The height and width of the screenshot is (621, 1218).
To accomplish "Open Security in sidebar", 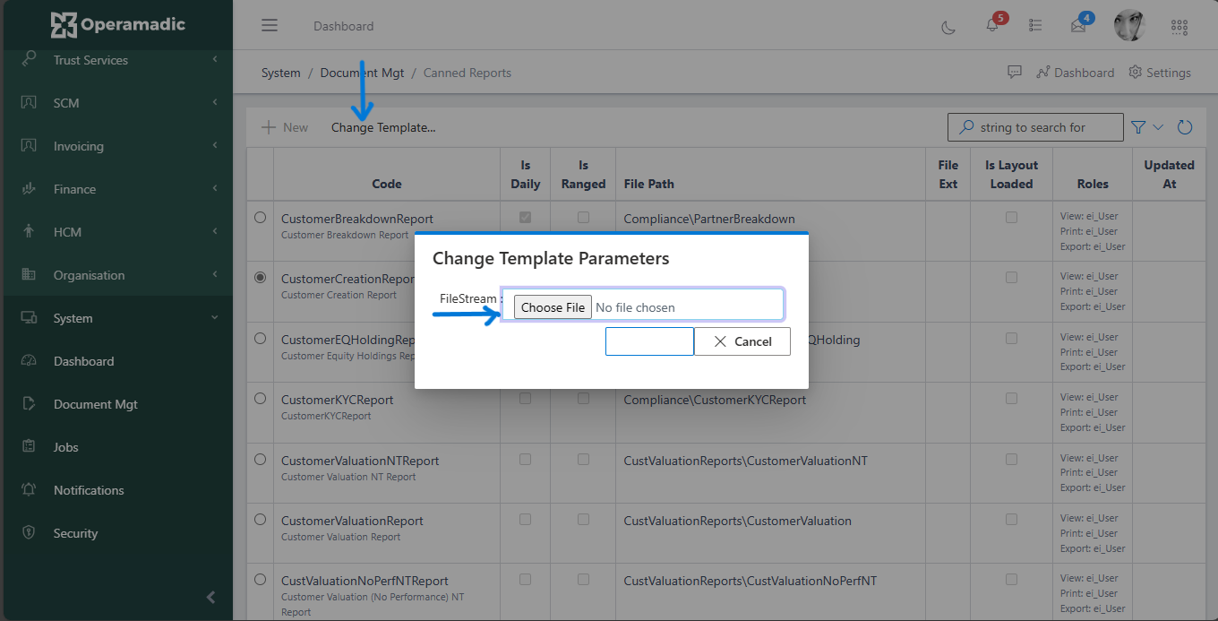I will tap(75, 533).
